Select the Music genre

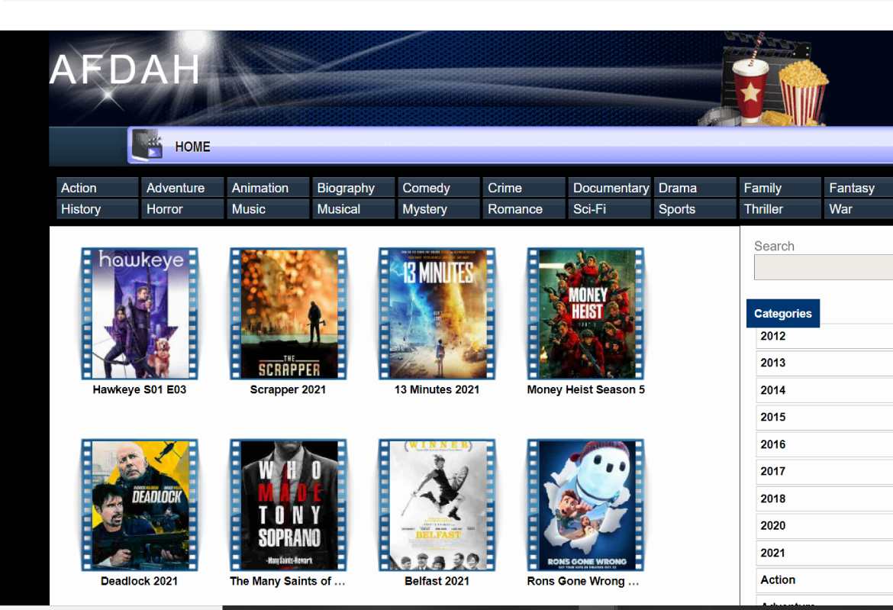click(x=268, y=208)
